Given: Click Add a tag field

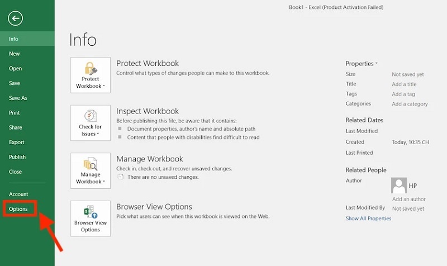Looking at the screenshot, I should 403,94.
